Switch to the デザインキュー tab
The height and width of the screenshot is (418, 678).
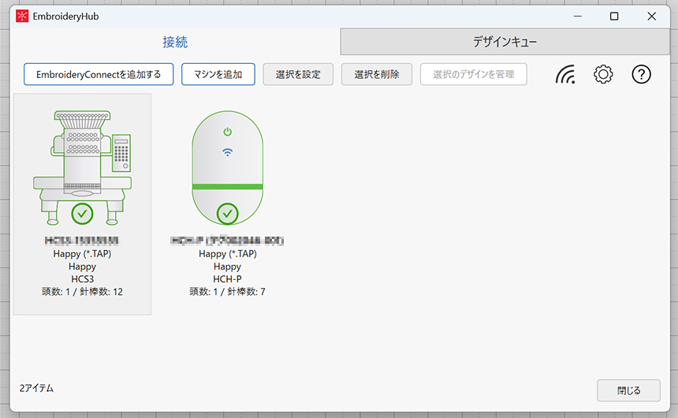(505, 42)
